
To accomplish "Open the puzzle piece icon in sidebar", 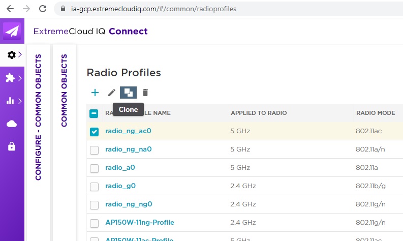I will tap(10, 78).
